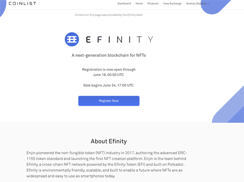
Task: Click the Efinity team content notice
Action: [x=109, y=15]
